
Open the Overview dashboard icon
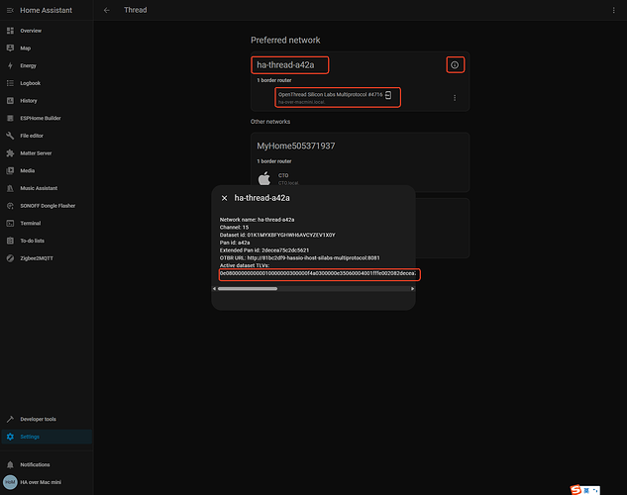[10, 31]
